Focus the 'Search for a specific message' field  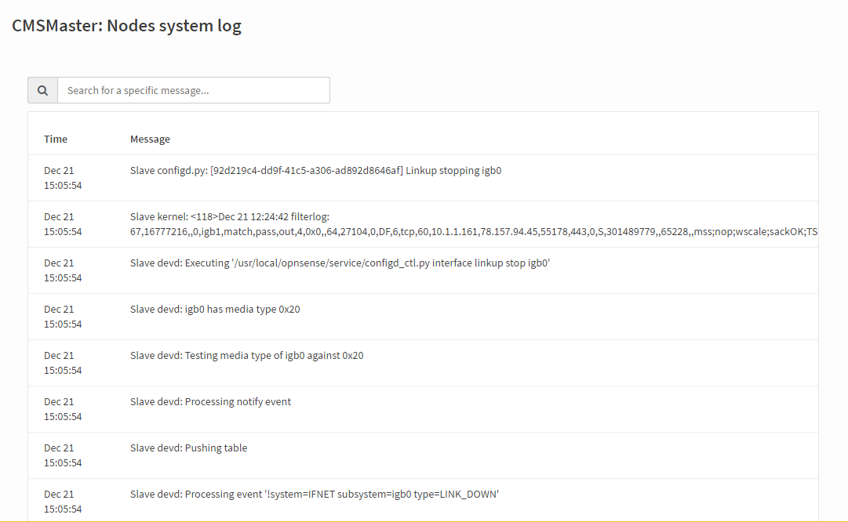pyautogui.click(x=194, y=90)
